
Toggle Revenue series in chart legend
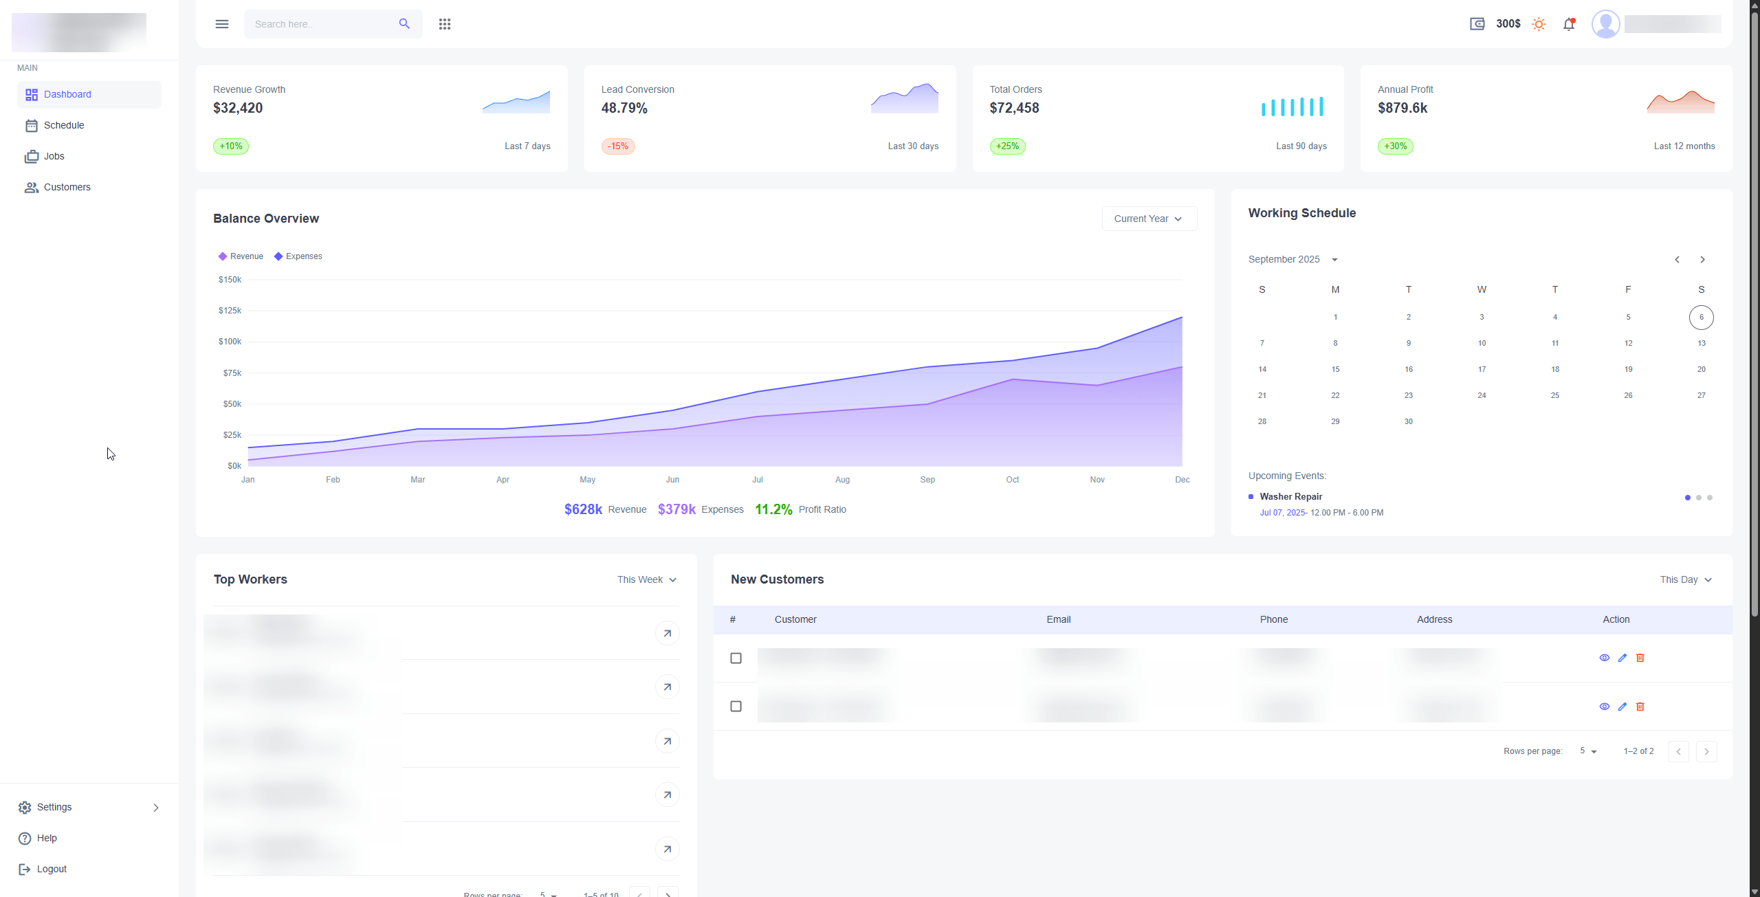[241, 256]
